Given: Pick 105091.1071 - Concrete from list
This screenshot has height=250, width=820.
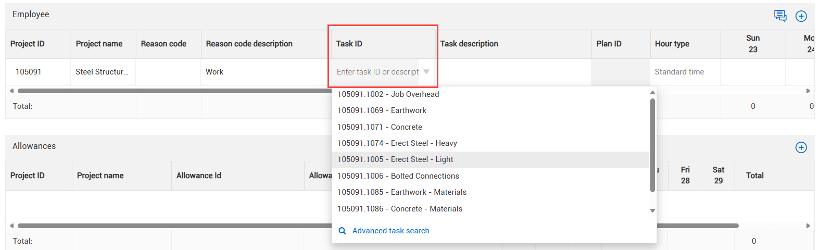Looking at the screenshot, I should coord(380,127).
